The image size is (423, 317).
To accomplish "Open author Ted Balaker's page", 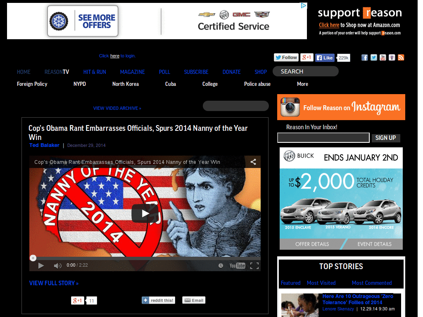I will coord(44,145).
